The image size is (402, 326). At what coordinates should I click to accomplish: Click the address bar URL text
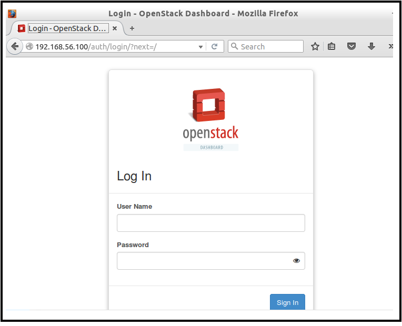pyautogui.click(x=96, y=47)
